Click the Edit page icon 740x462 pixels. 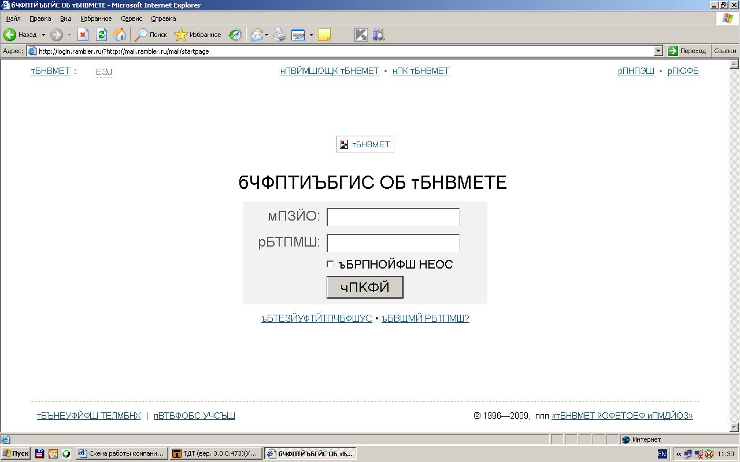[298, 35]
